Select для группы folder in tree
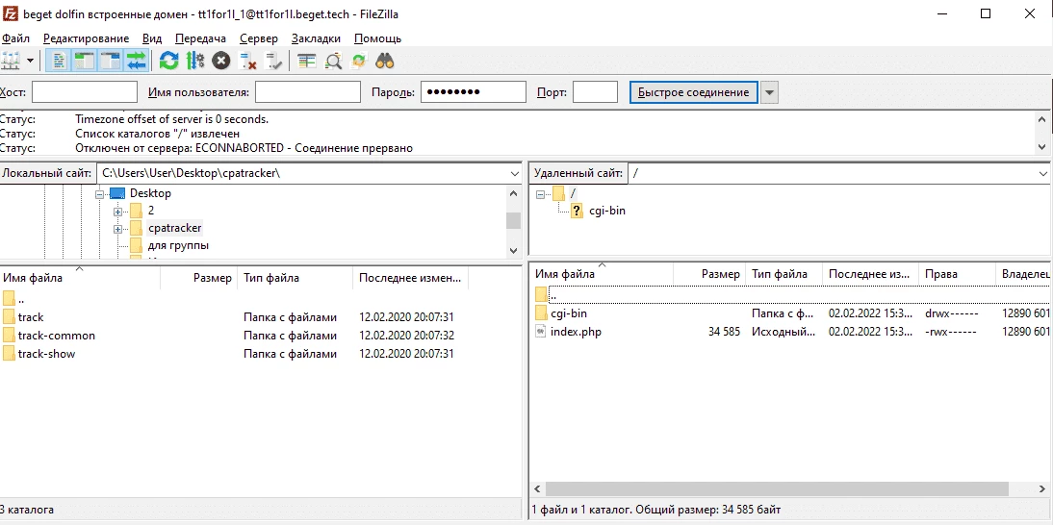This screenshot has width=1053, height=525. click(x=178, y=245)
